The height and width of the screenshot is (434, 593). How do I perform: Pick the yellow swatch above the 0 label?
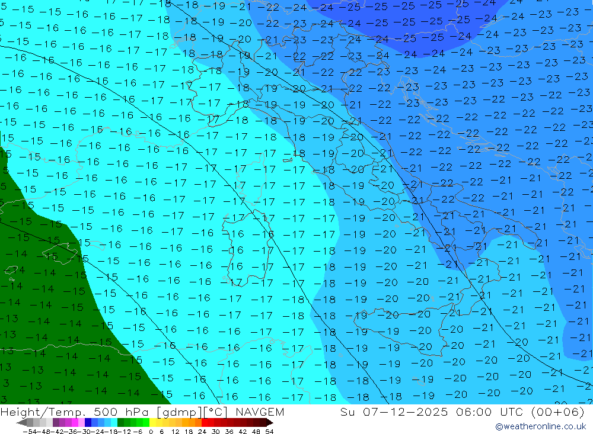152,423
